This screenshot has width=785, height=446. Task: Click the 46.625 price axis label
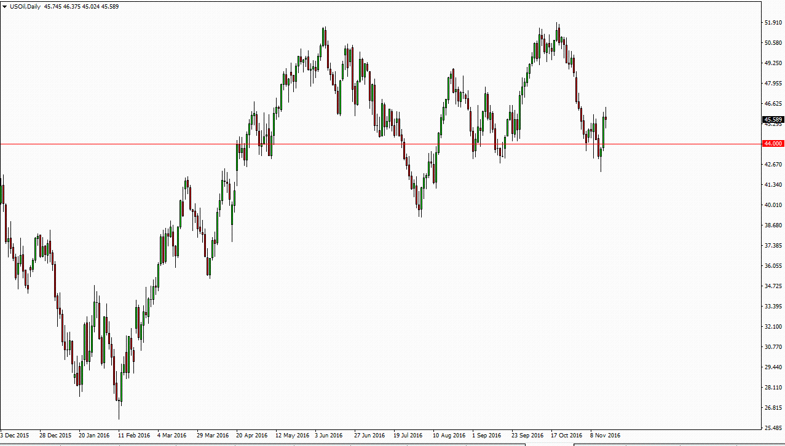coord(773,104)
